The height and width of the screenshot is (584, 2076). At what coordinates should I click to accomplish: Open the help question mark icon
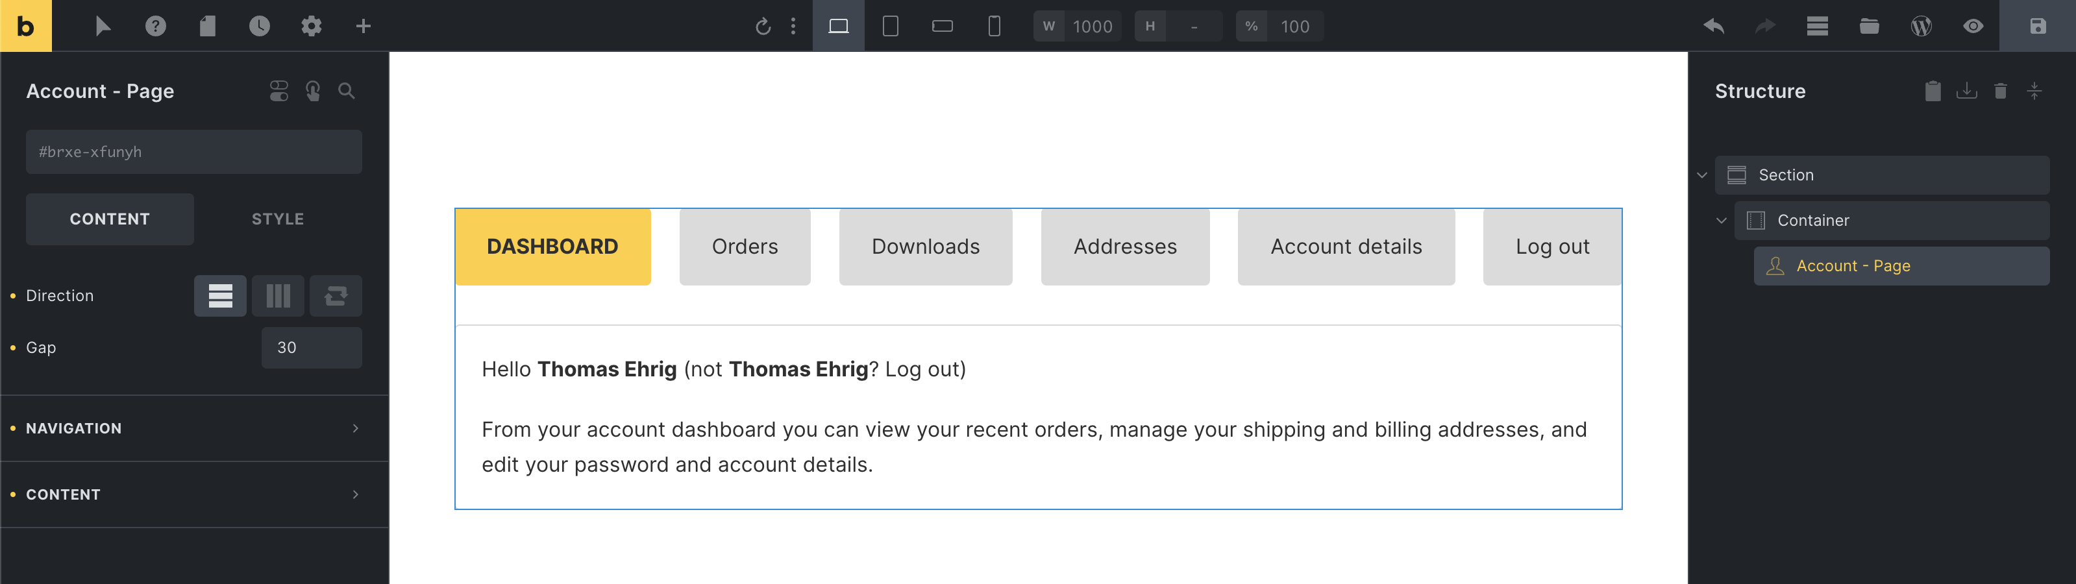pos(156,26)
